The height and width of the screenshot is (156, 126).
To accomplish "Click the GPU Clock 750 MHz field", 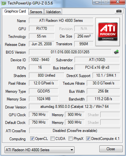I will [39, 115].
